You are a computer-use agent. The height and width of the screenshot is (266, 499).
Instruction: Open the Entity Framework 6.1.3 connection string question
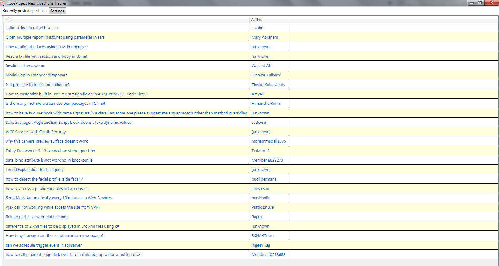(50, 151)
